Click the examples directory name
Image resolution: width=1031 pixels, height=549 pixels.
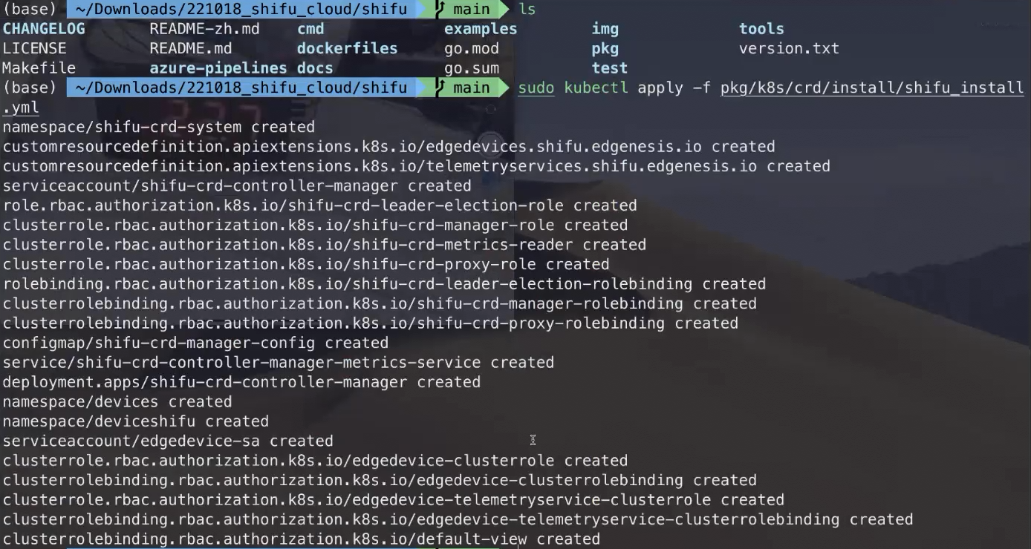click(480, 29)
